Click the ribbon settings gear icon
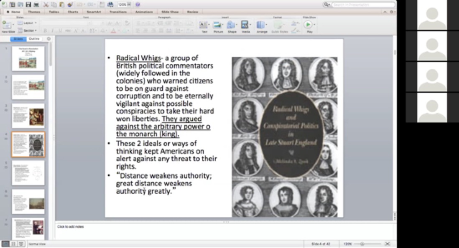 [391, 12]
